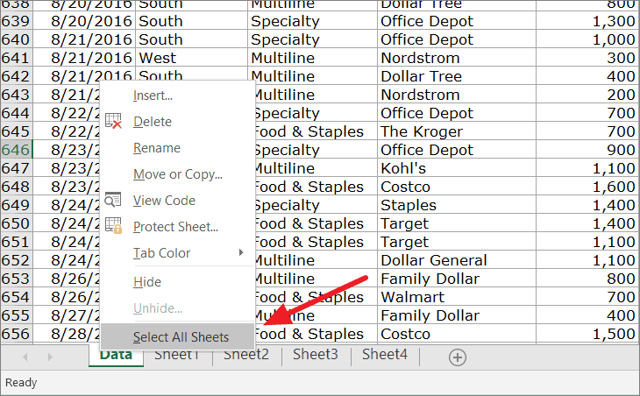Select Multiline cell in row 641
Image resolution: width=640 pixels, height=396 pixels.
coord(312,58)
